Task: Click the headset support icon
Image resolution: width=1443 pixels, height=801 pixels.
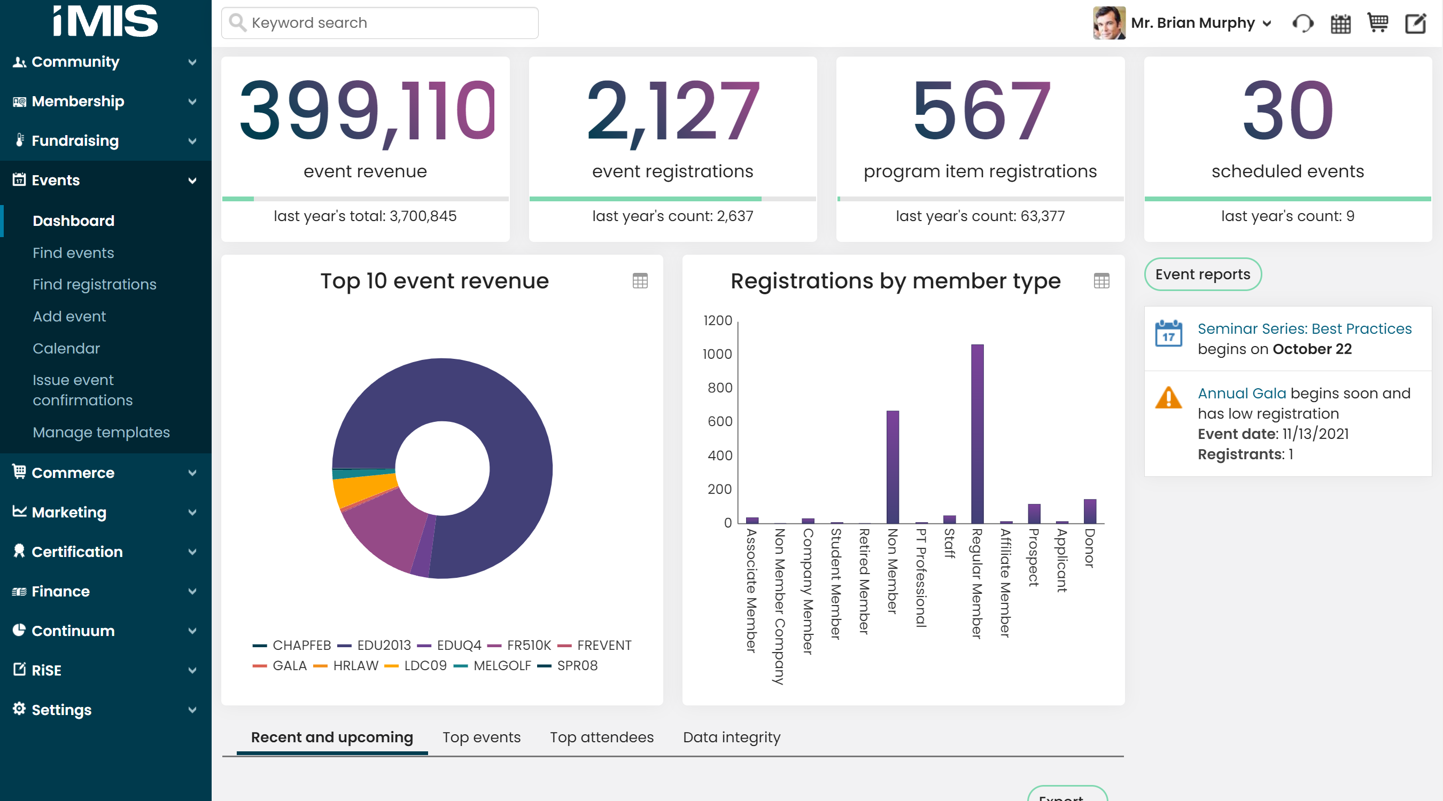Action: [x=1302, y=23]
